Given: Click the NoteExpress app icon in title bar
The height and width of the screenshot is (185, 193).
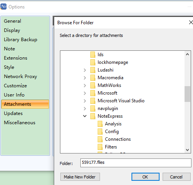Looking at the screenshot, I should [3, 7].
